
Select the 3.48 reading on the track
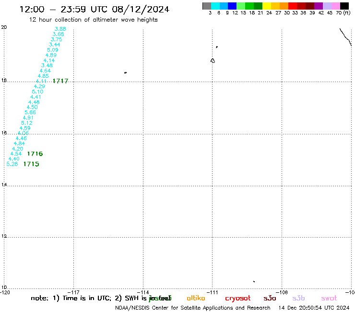(47, 65)
